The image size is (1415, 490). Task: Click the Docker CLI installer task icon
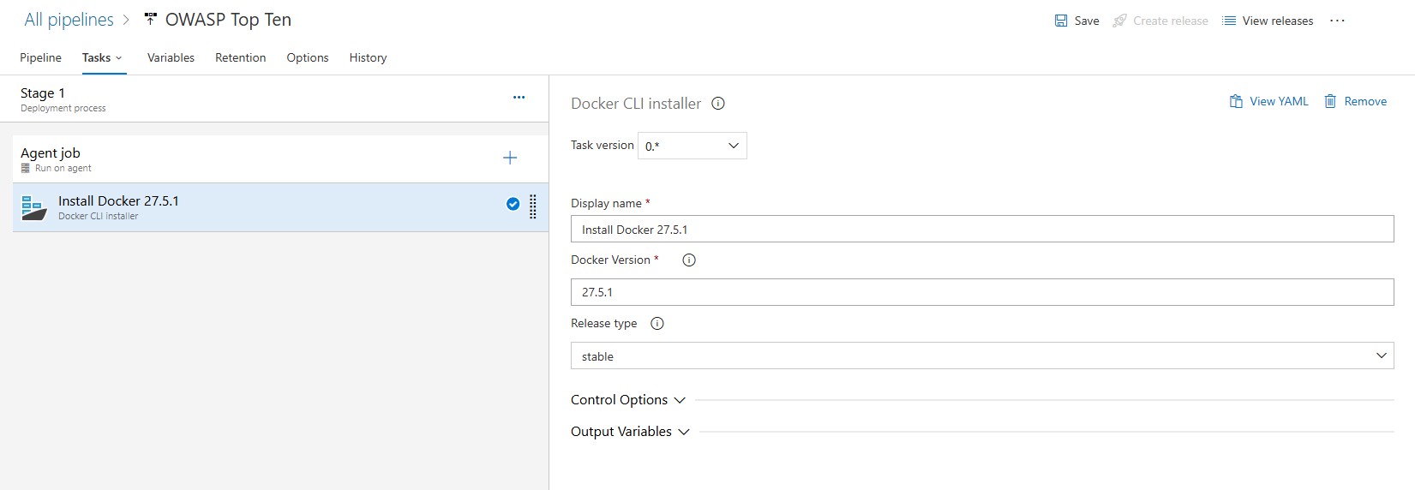[33, 207]
